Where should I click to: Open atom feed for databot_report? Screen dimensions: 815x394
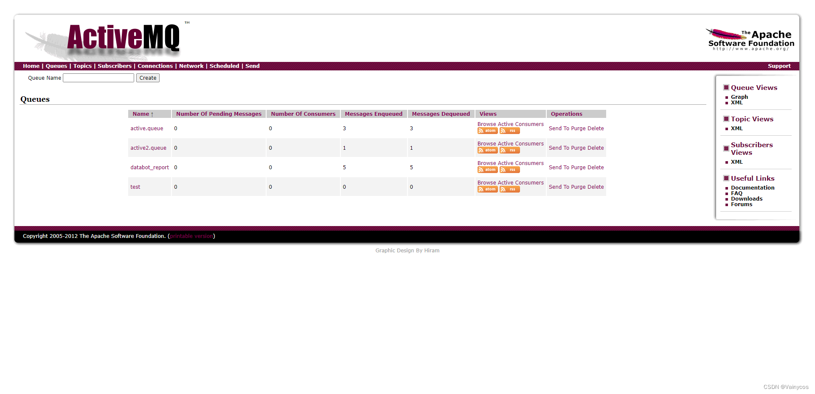(x=487, y=170)
